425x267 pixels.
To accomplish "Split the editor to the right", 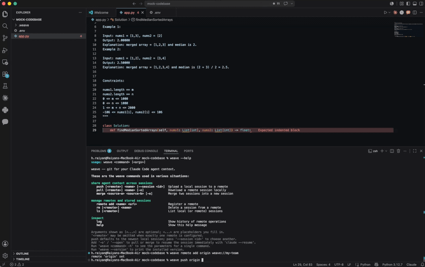I will 415,13.
